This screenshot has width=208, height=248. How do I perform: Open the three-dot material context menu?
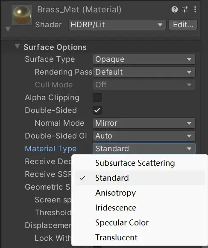(x=195, y=9)
